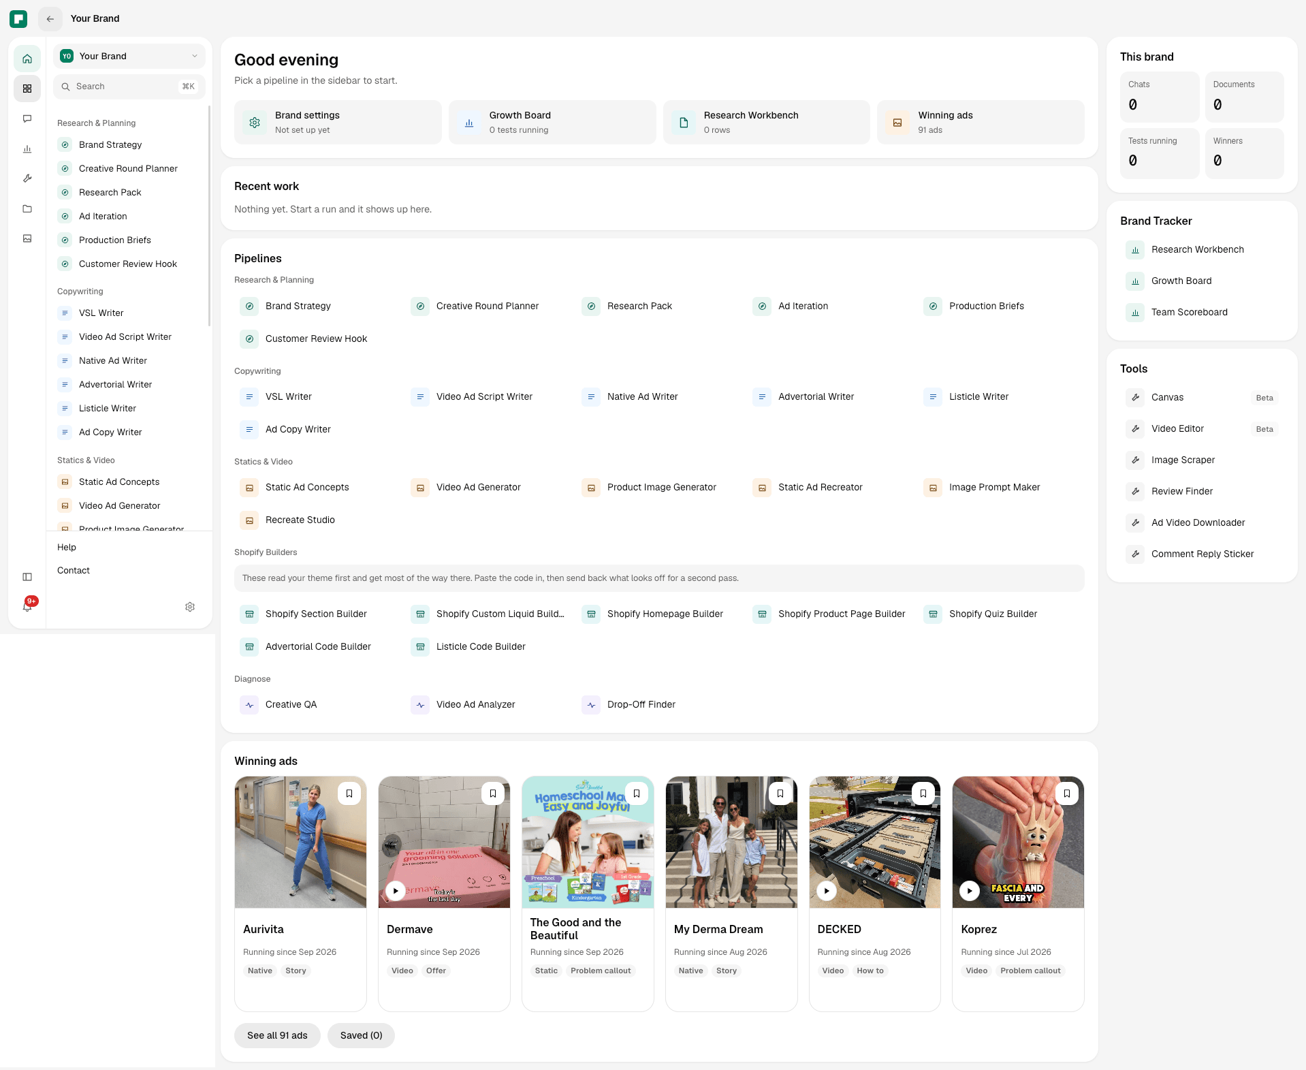Open Image Prompt Maker pipeline tile
The width and height of the screenshot is (1306, 1070).
tap(1001, 488)
